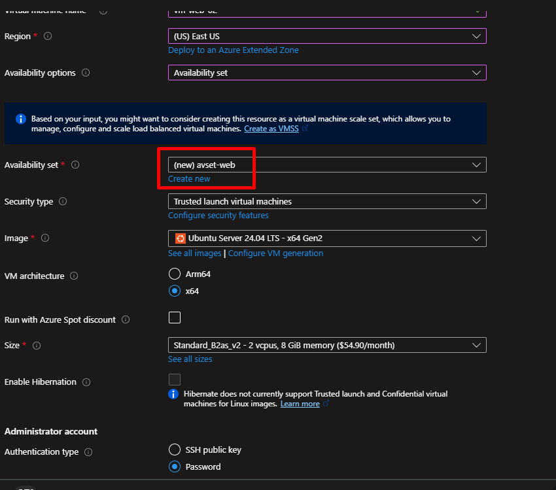Enable Run with Azure Spot discount checkbox
This screenshot has width=556, height=490.
[x=175, y=318]
